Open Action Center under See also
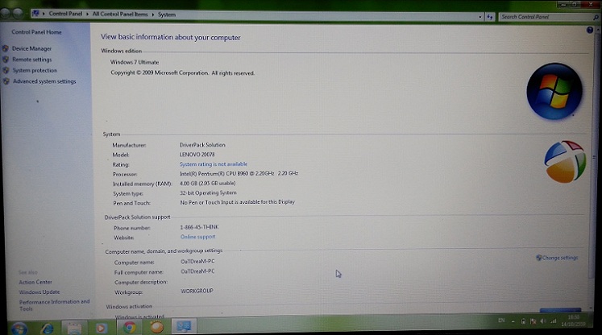The height and width of the screenshot is (335, 602). (x=35, y=282)
